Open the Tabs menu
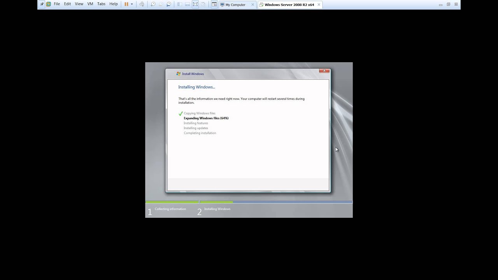 [101, 4]
